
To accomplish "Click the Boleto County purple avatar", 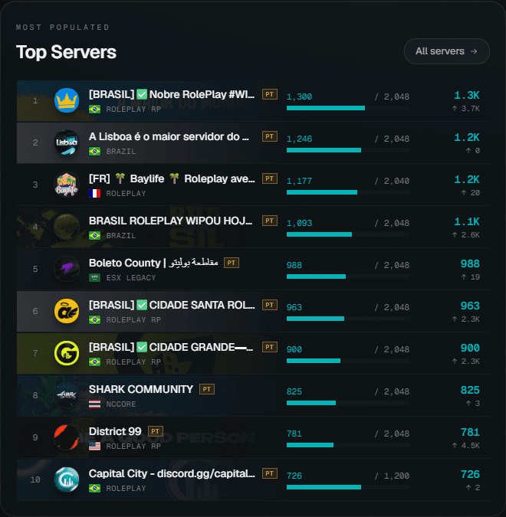I will point(67,269).
